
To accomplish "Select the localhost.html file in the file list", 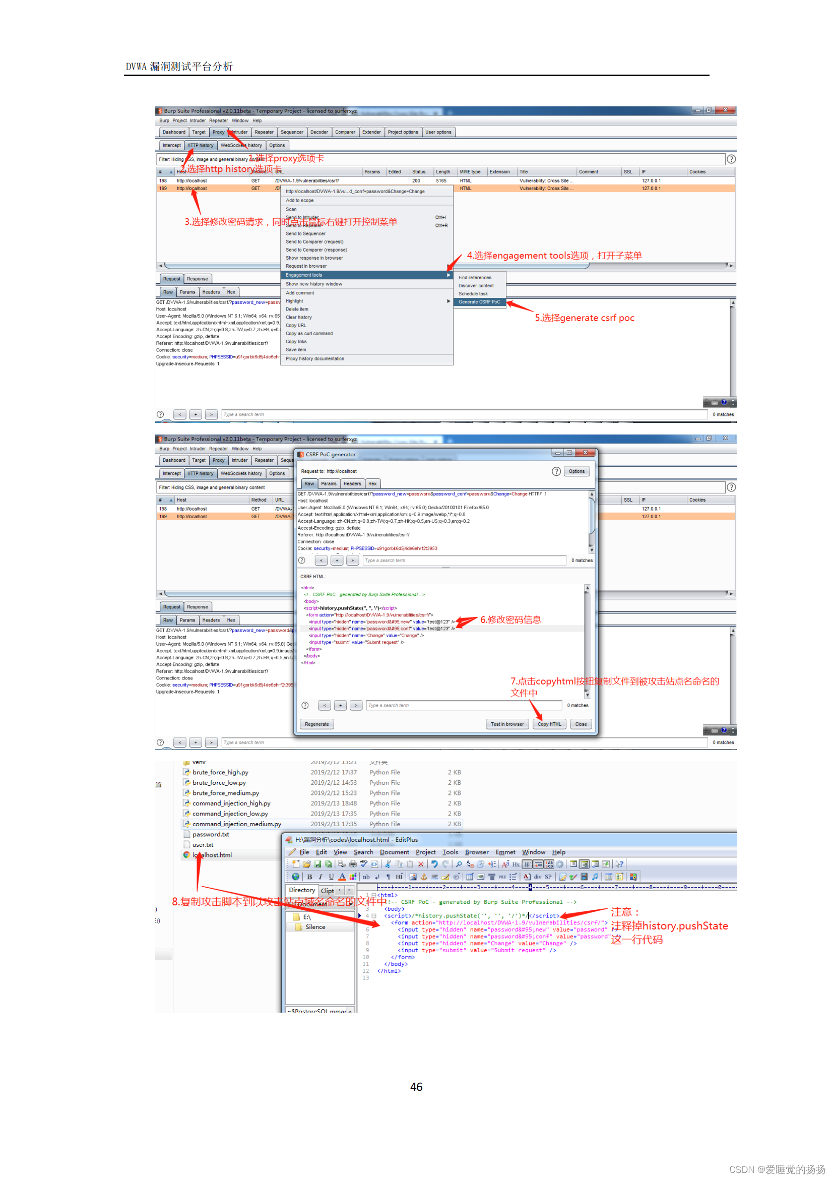I will click(212, 855).
